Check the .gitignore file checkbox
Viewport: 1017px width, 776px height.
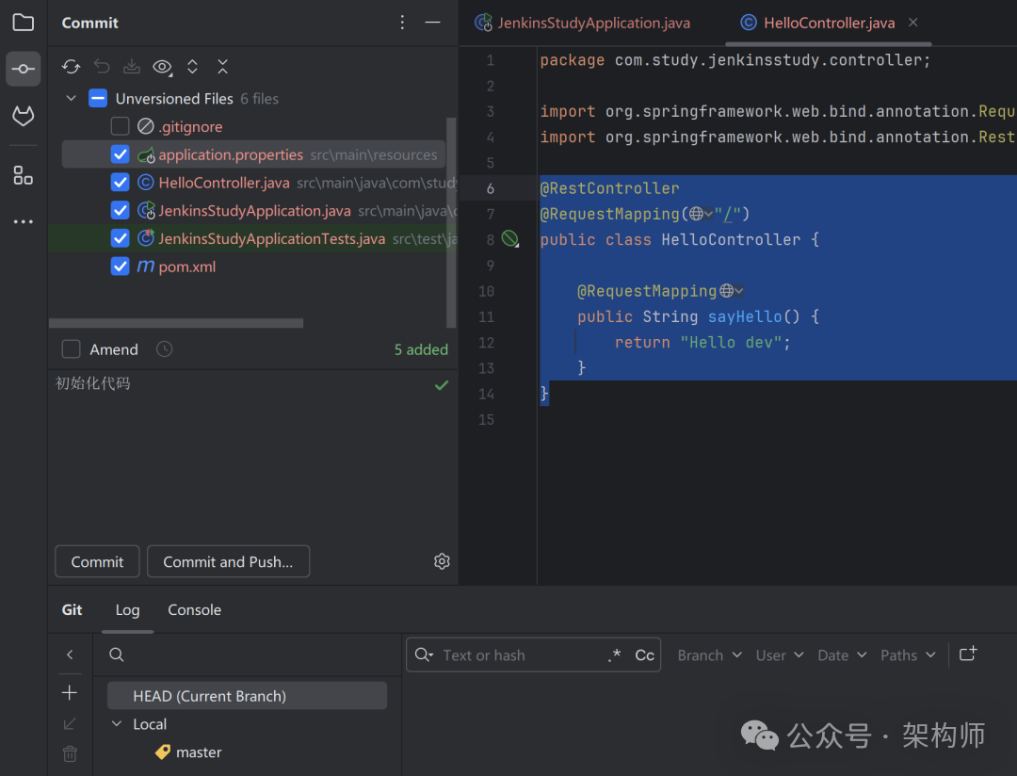[x=120, y=126]
